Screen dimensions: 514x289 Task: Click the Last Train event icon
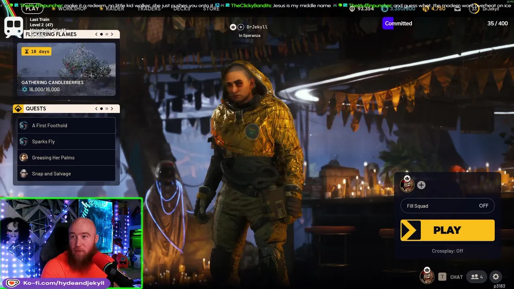pyautogui.click(x=14, y=26)
